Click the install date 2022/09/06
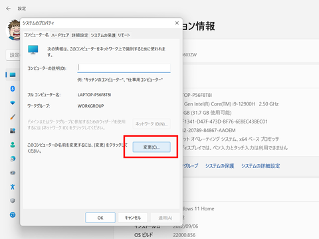This screenshot has width=319, height=239. pyautogui.click(x=185, y=226)
